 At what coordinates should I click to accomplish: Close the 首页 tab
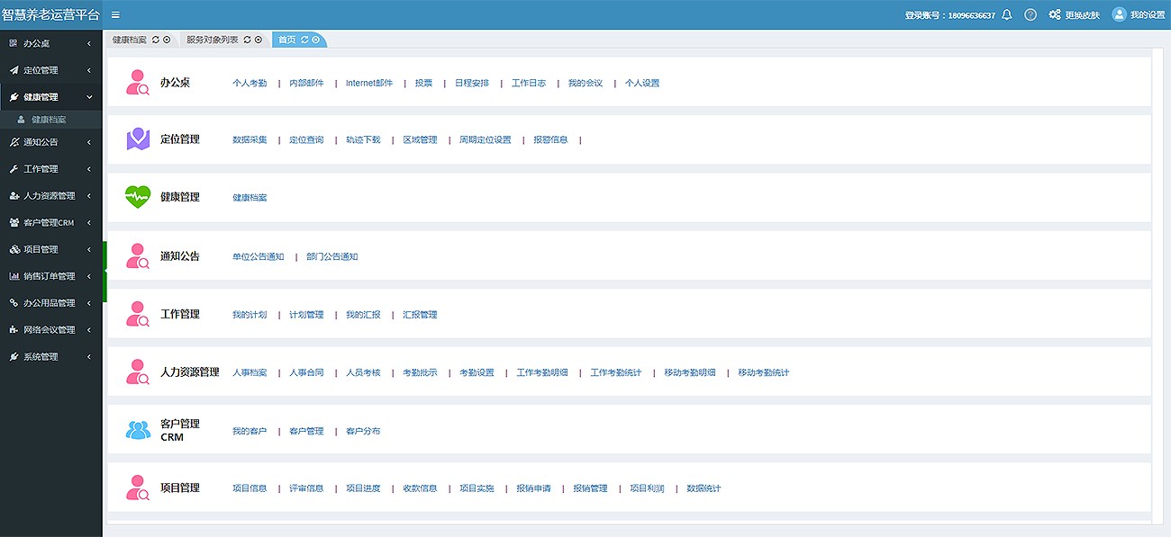click(315, 40)
